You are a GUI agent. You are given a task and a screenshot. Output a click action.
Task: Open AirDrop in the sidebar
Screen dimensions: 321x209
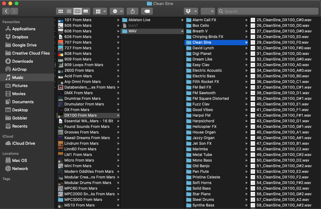point(28,70)
